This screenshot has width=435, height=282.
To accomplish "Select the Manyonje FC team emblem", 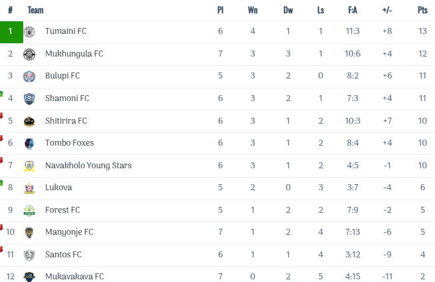I will (29, 233).
